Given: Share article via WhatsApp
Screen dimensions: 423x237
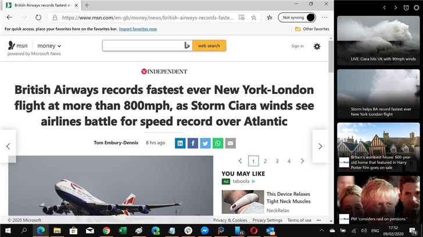Looking at the screenshot, I should [218, 143].
